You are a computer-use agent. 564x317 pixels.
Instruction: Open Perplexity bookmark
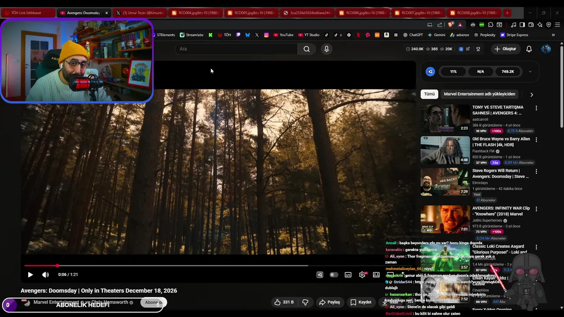[485, 35]
